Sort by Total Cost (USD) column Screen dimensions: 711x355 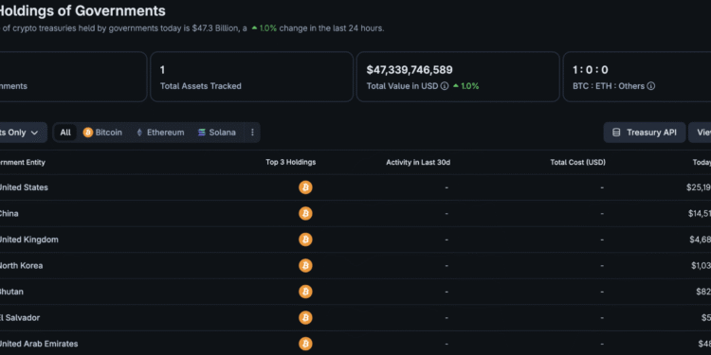577,162
